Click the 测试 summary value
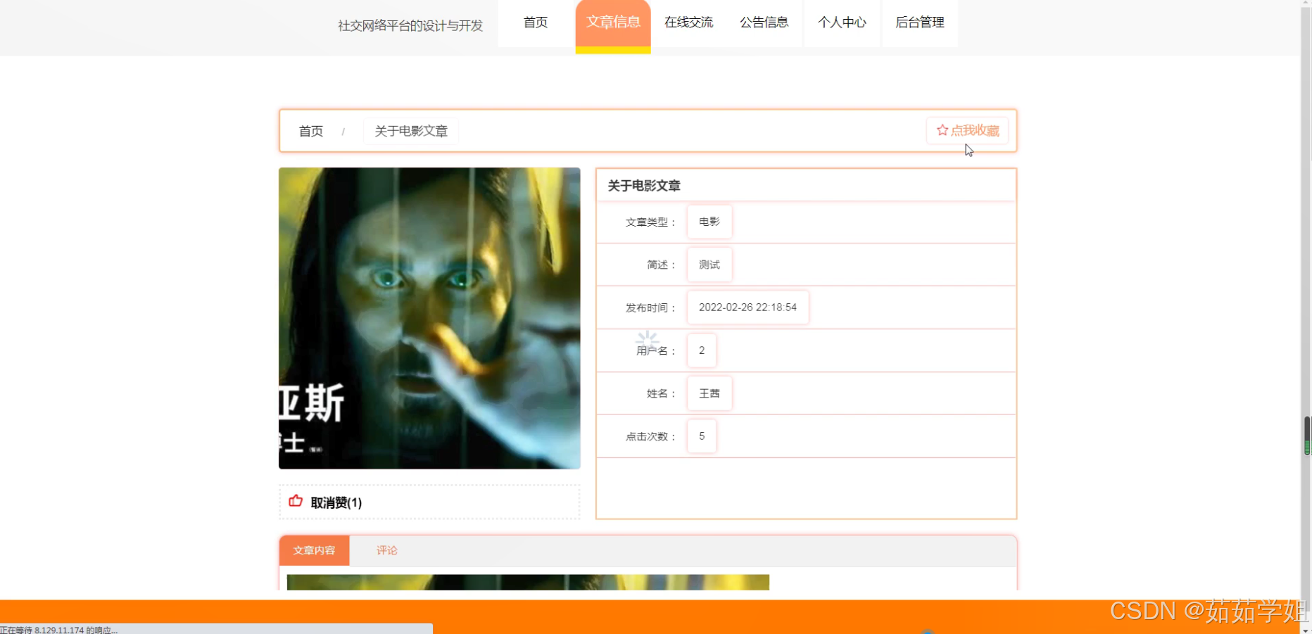 click(x=709, y=265)
